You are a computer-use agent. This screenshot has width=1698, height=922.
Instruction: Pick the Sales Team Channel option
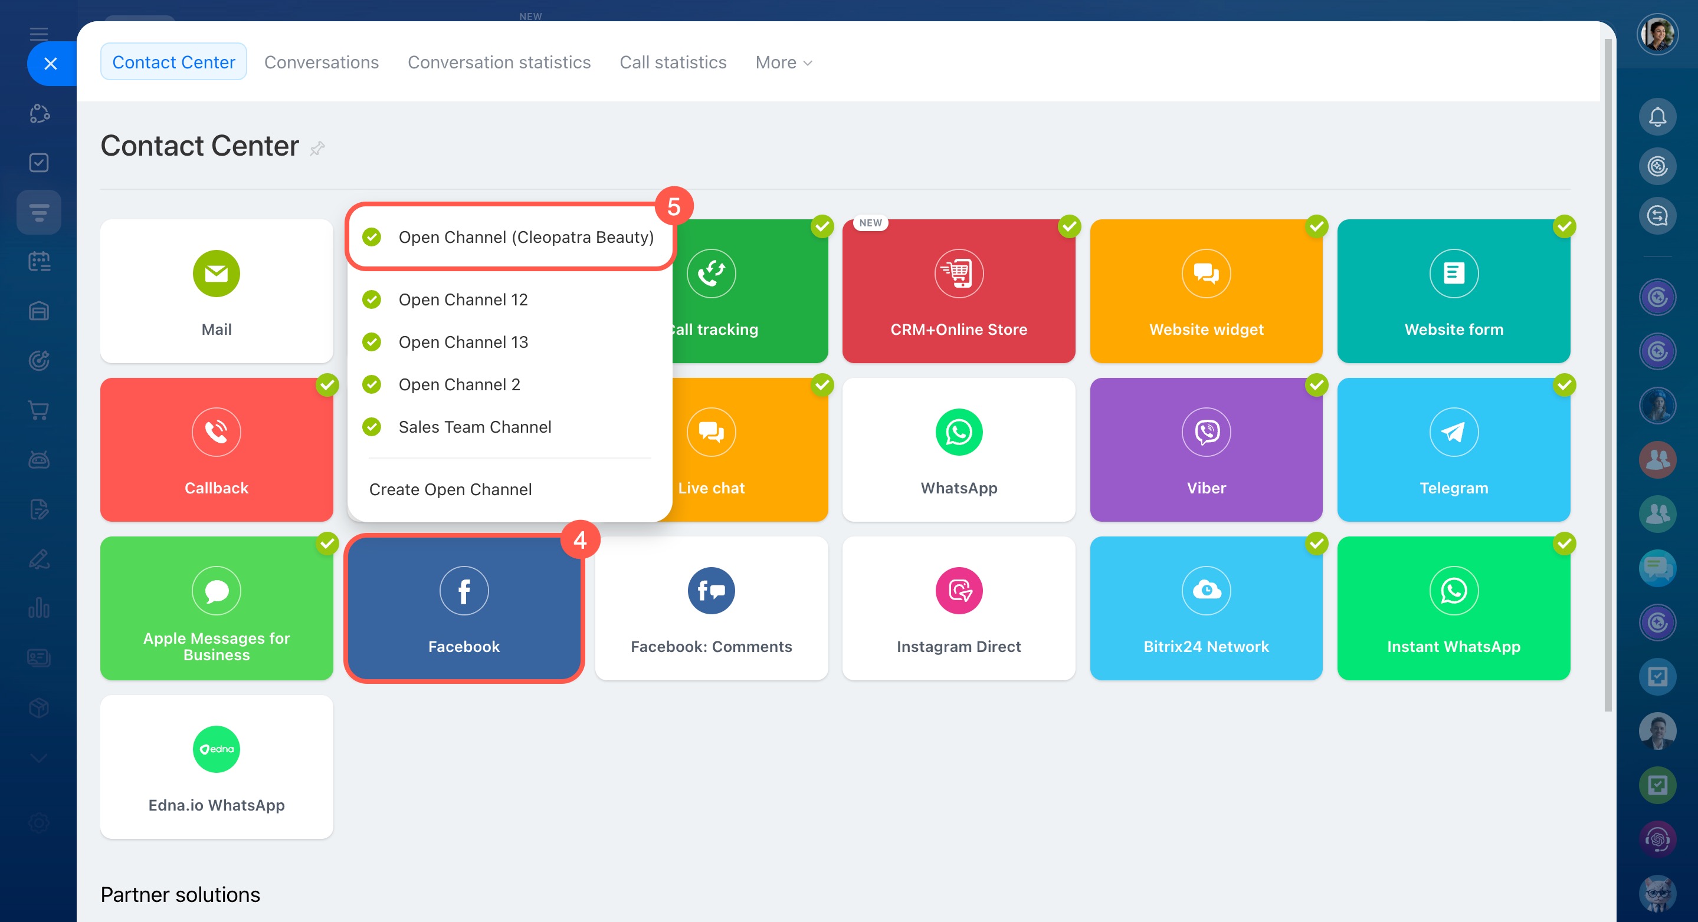pos(474,427)
